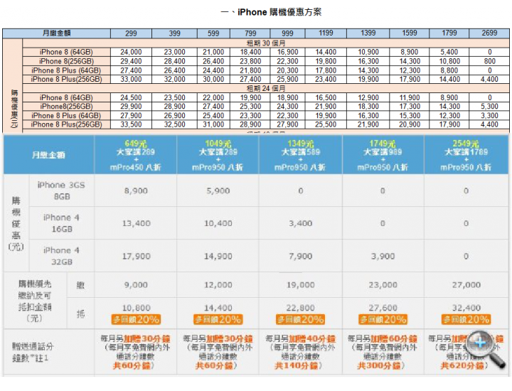The width and height of the screenshot is (512, 391).
Task: Click the 10,800 deduction amount
Action: (136, 308)
